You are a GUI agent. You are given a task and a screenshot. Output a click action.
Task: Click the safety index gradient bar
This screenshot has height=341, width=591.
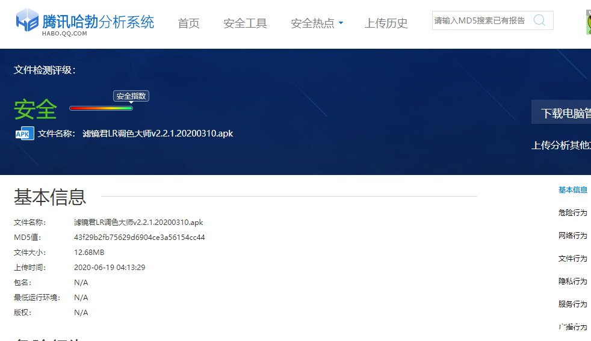(x=101, y=108)
